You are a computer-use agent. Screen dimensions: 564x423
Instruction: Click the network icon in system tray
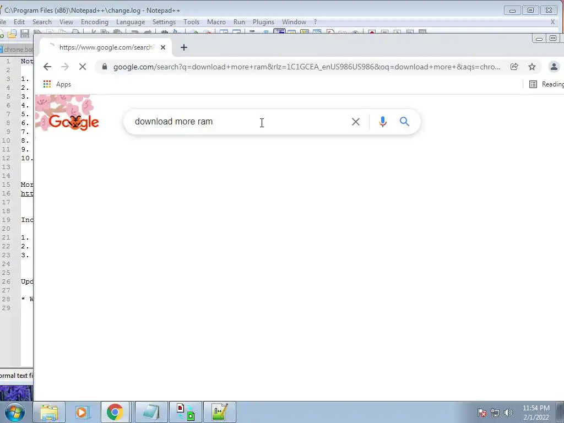[495, 413]
